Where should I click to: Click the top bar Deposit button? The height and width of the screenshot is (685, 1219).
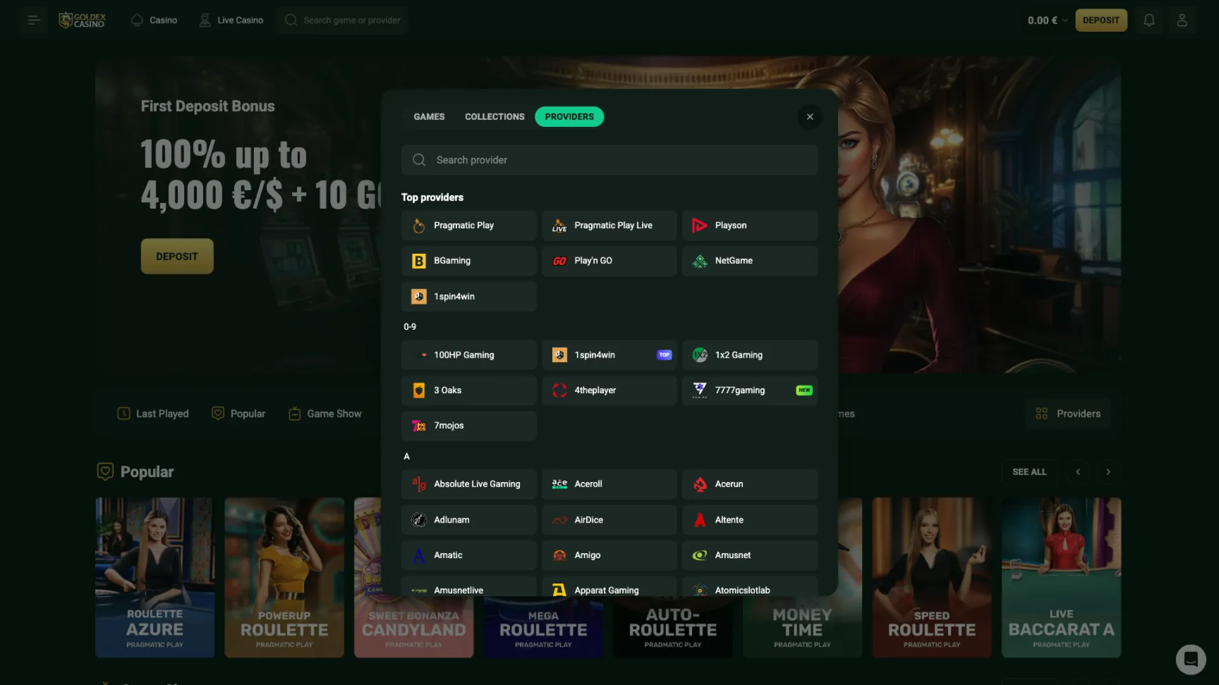[1101, 20]
